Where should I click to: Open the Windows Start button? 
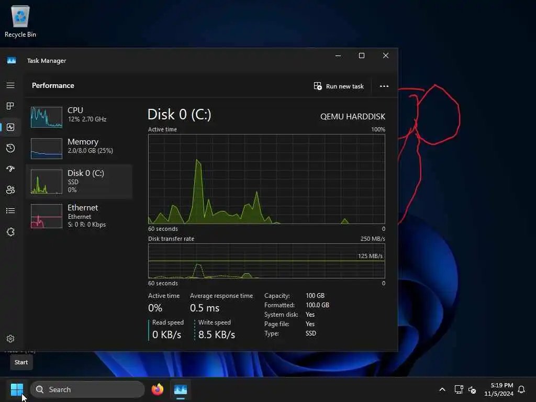pyautogui.click(x=17, y=389)
